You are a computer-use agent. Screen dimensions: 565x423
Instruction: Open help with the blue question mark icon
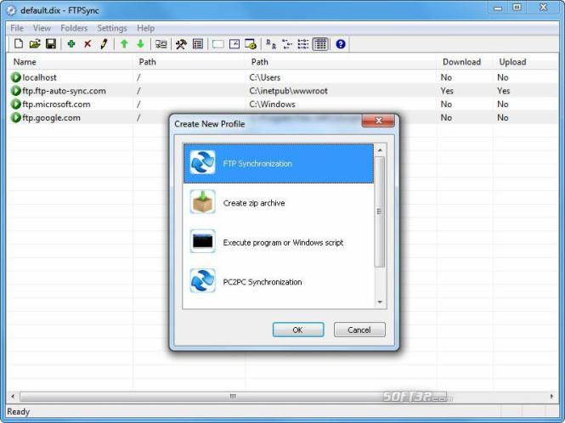(x=341, y=44)
